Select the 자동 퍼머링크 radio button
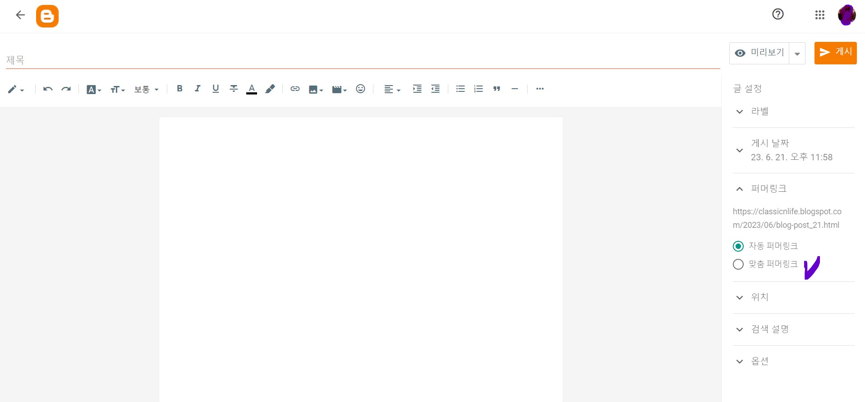 pyautogui.click(x=738, y=246)
